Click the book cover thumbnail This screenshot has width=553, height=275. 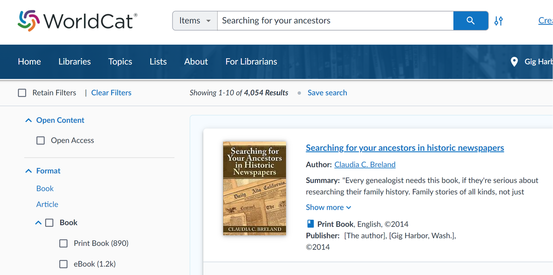255,188
